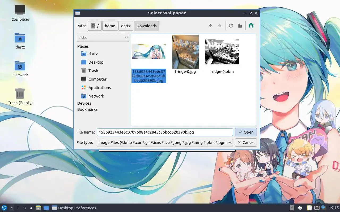Navigate to the 'dartz' path segment
Viewport: 340px width, 212px height.
click(126, 26)
